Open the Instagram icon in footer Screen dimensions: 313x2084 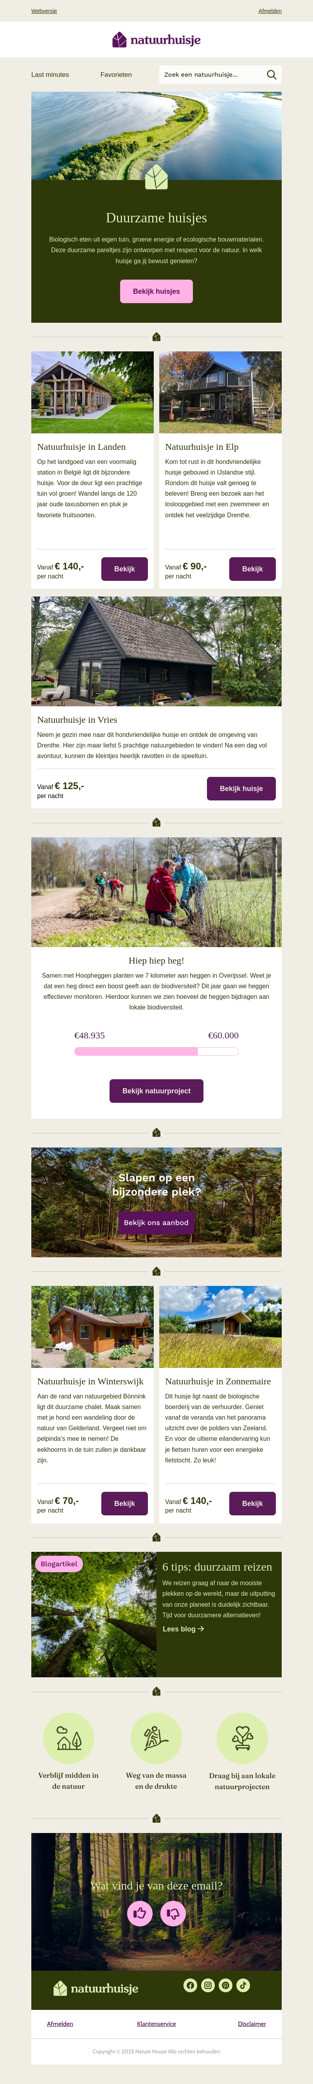208,1984
